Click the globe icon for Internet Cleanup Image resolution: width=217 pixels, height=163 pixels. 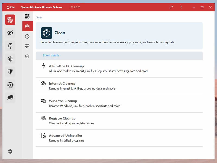[43, 83]
